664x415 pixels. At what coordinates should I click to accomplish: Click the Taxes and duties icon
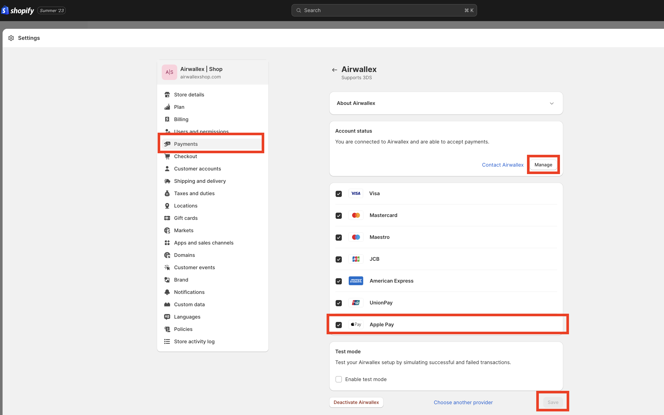pos(167,194)
